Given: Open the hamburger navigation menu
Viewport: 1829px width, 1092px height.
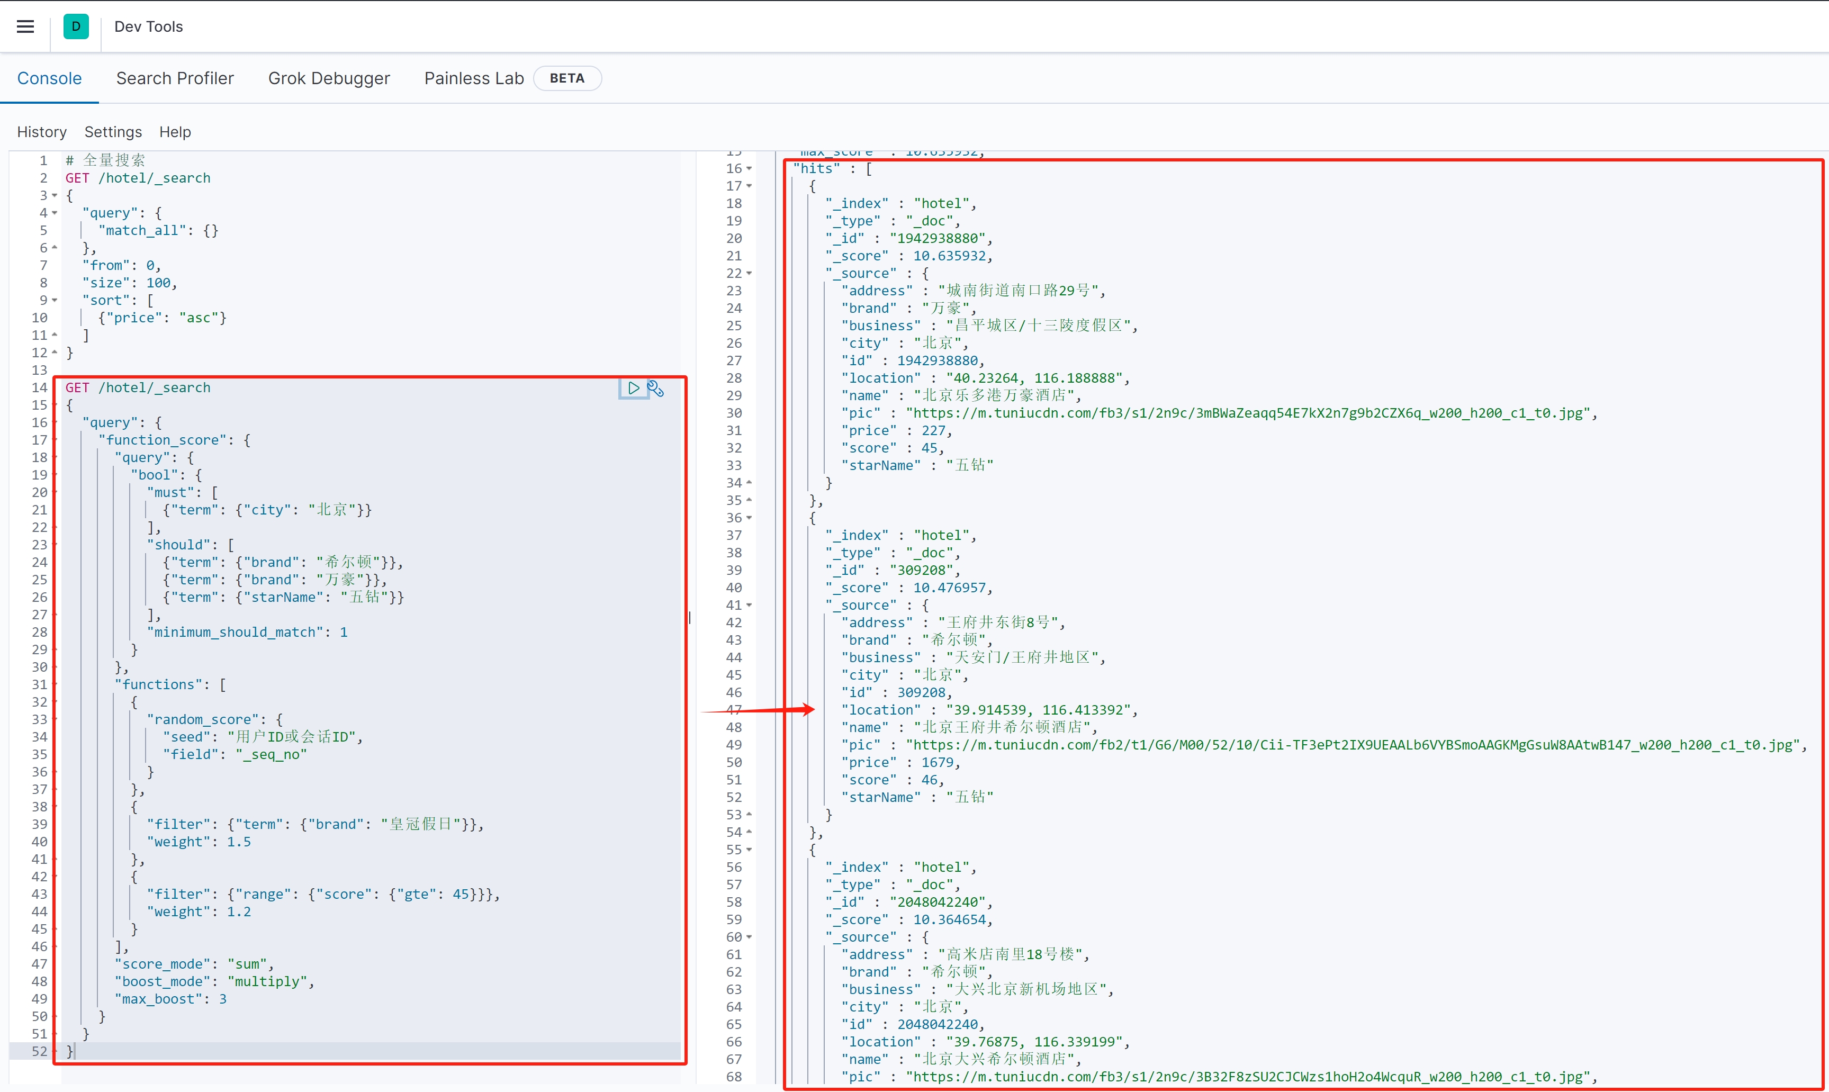Looking at the screenshot, I should click(x=26, y=26).
